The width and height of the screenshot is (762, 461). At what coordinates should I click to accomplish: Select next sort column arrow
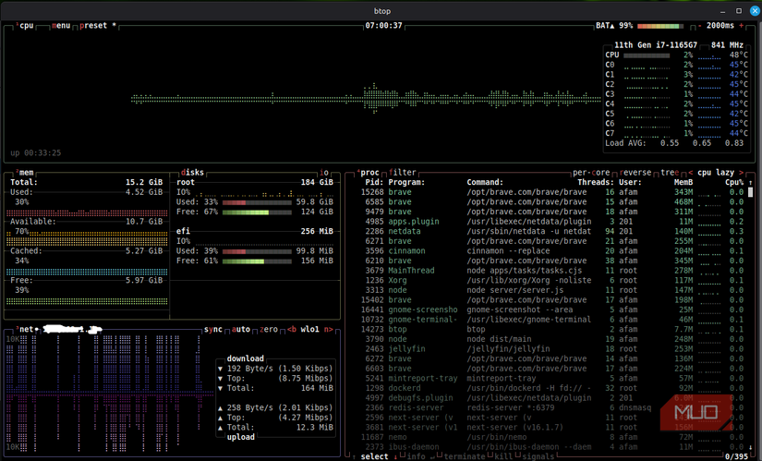pyautogui.click(x=741, y=173)
